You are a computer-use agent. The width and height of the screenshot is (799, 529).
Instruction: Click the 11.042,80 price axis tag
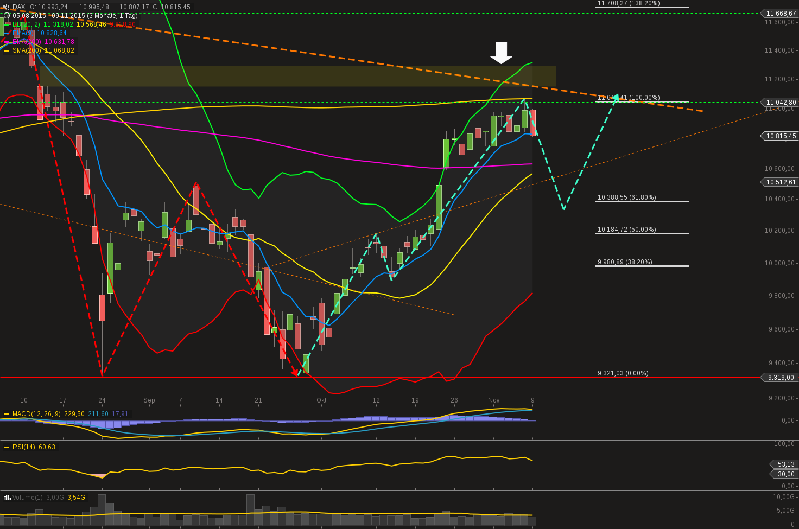tap(780, 102)
